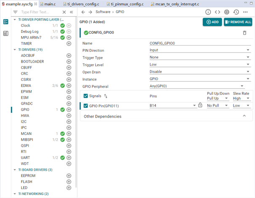The width and height of the screenshot is (255, 198).
Task: Open the B14 pin selection dropdown
Action: (173, 105)
